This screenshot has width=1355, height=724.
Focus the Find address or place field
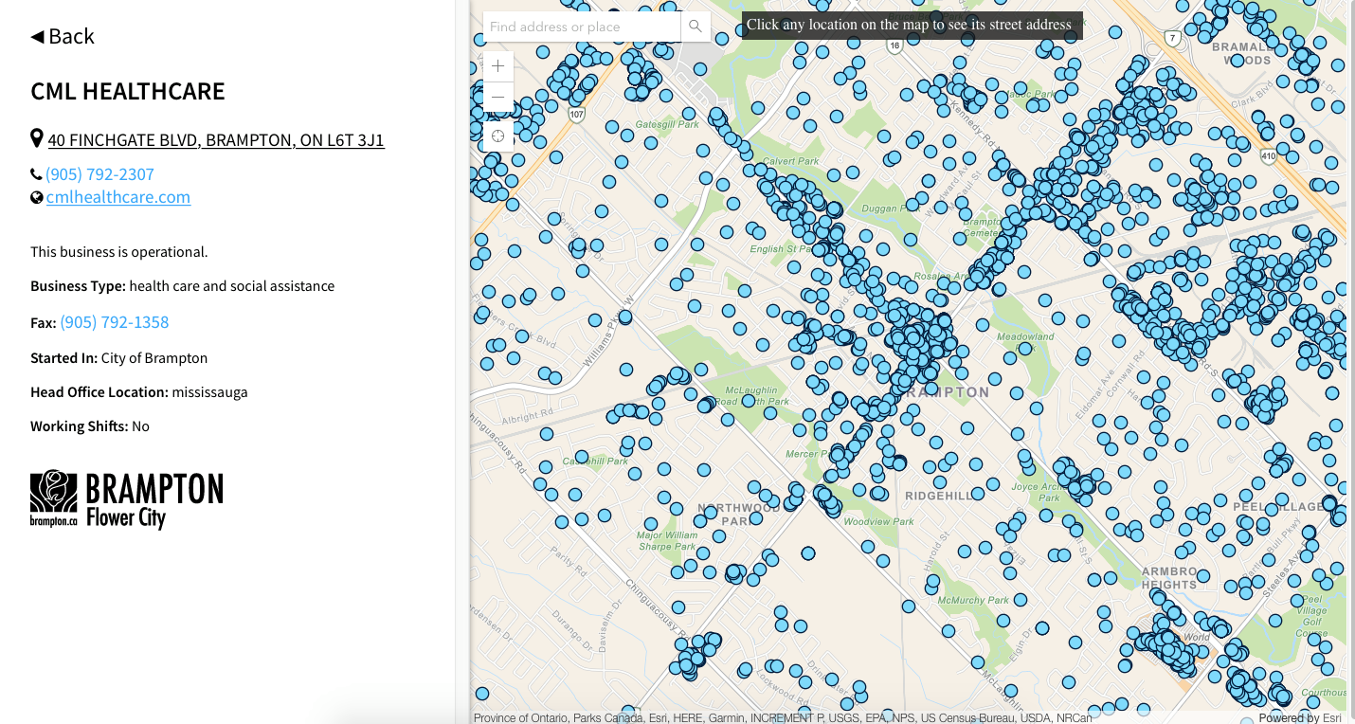582,27
